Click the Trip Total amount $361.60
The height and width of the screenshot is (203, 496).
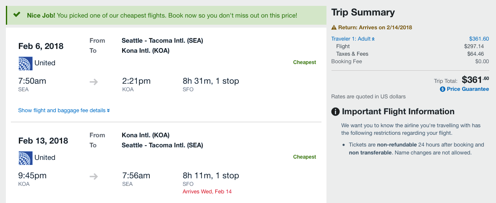point(475,80)
